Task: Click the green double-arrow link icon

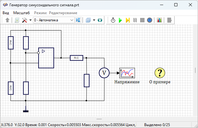Action: pos(100,20)
